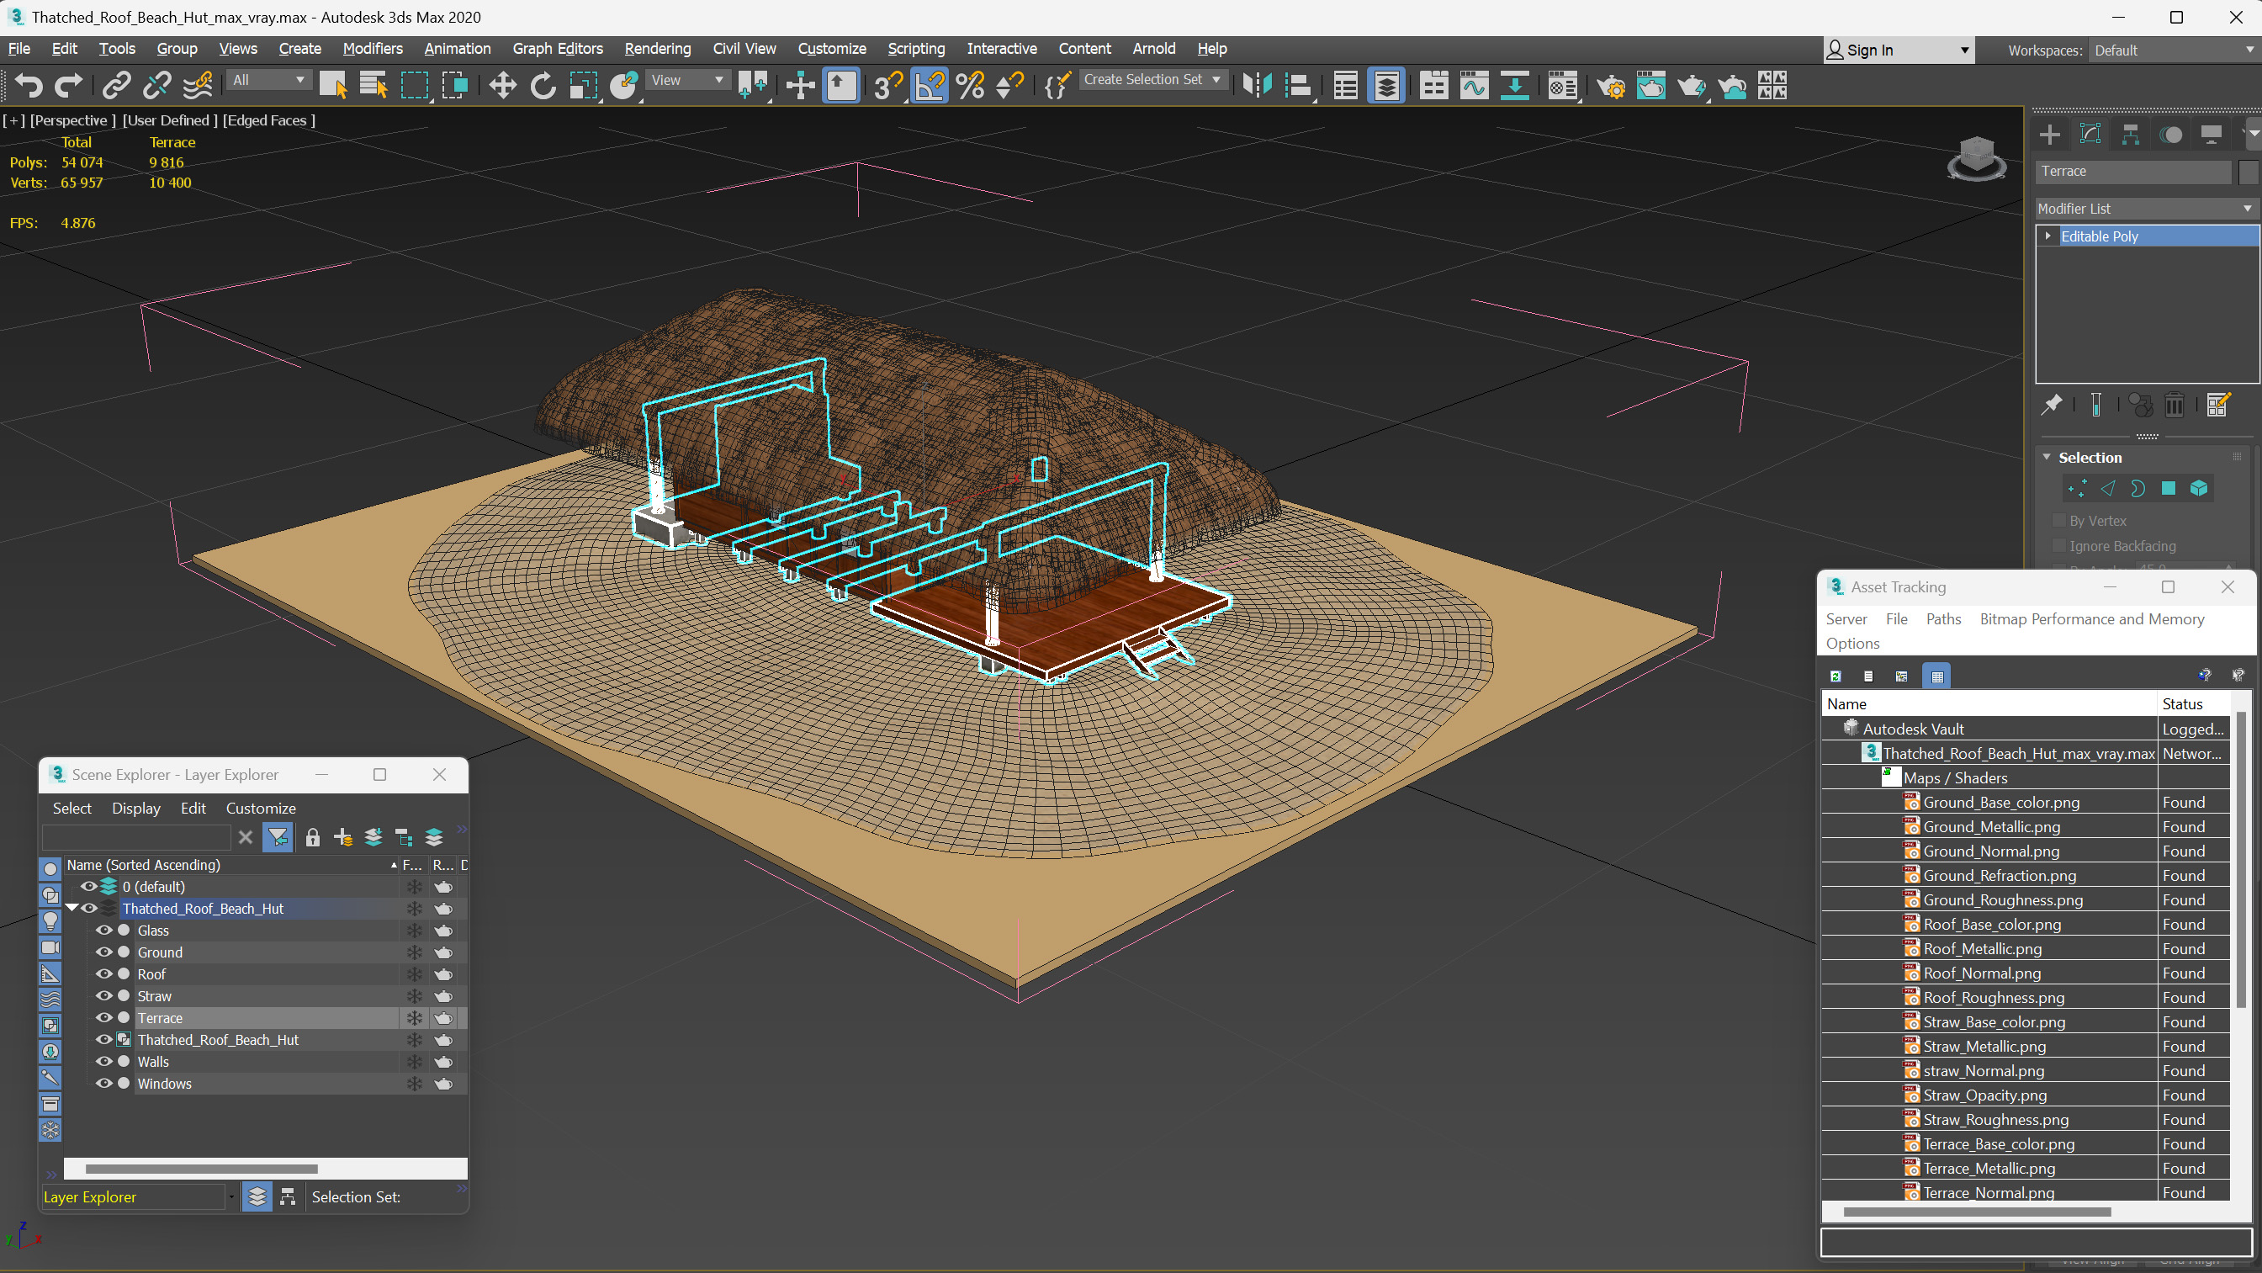Image resolution: width=2262 pixels, height=1273 pixels.
Task: Open the Sign In dropdown
Action: (1899, 50)
